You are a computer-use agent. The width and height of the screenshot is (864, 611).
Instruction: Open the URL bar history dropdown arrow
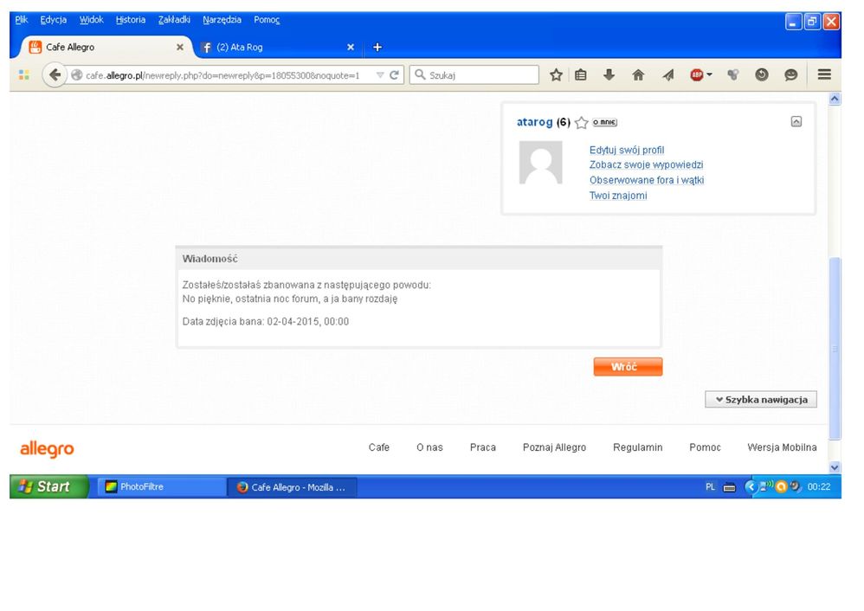point(379,75)
